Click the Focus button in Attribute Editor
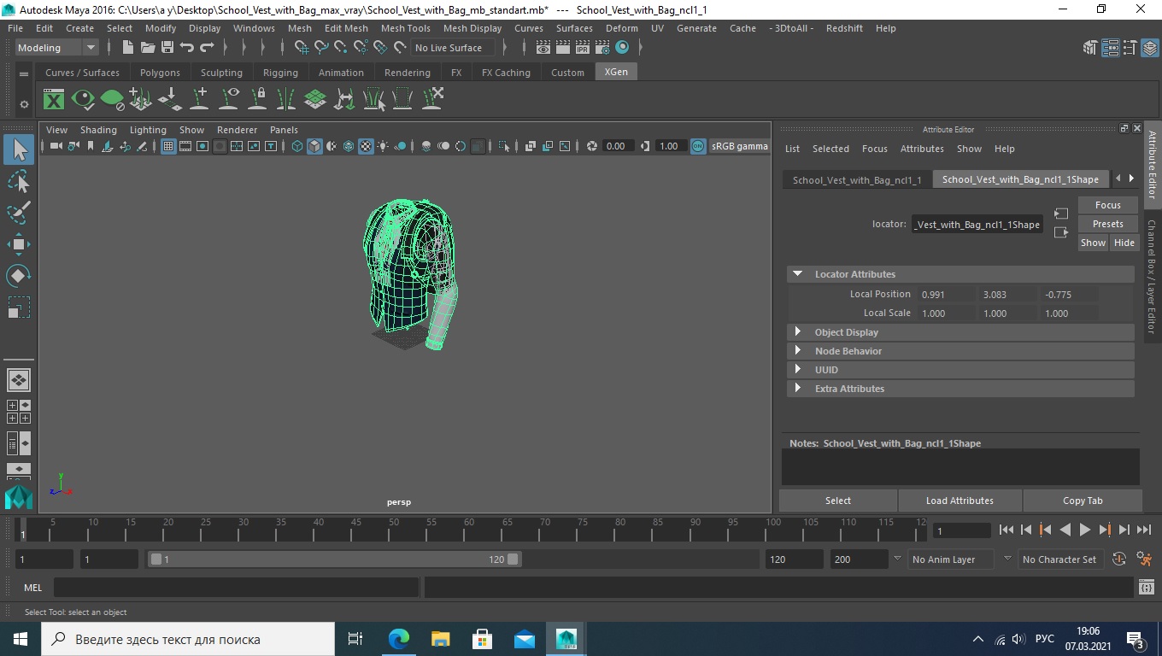This screenshot has height=656, width=1162. point(1107,205)
